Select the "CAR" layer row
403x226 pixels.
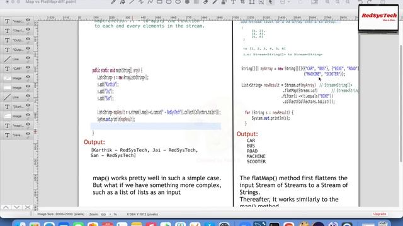pos(17,68)
